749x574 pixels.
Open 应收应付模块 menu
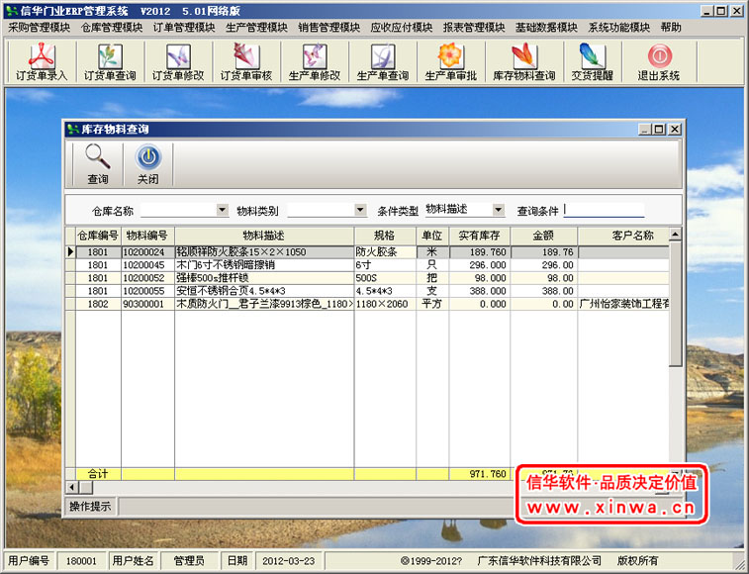(x=402, y=28)
